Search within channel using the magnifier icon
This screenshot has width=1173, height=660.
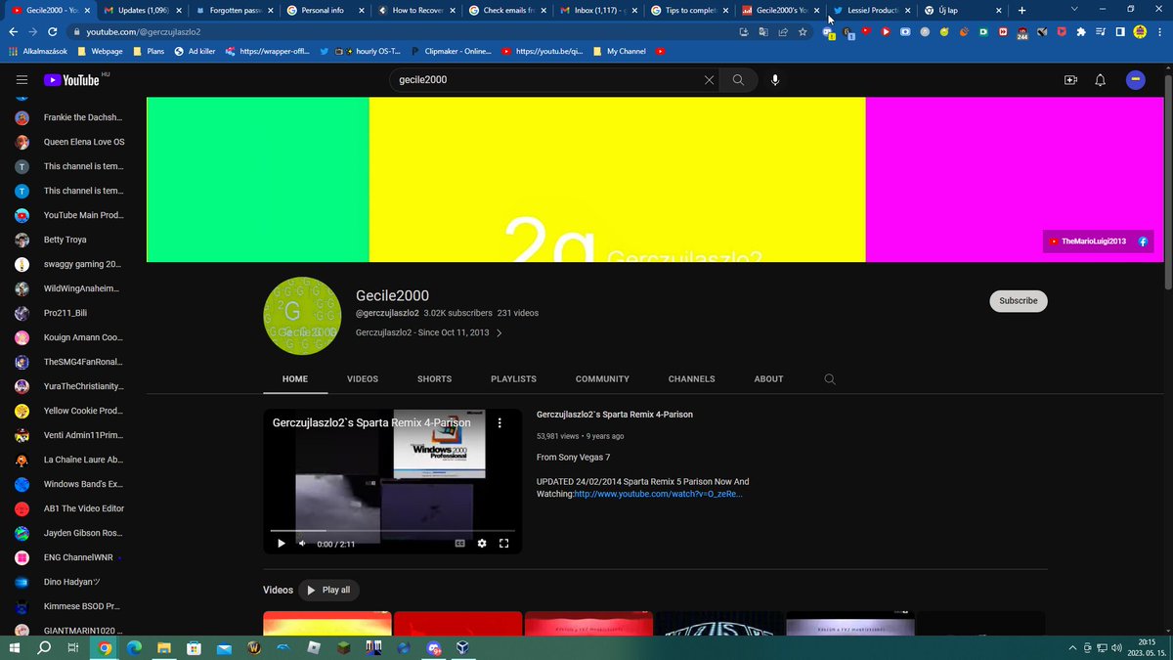pos(830,379)
